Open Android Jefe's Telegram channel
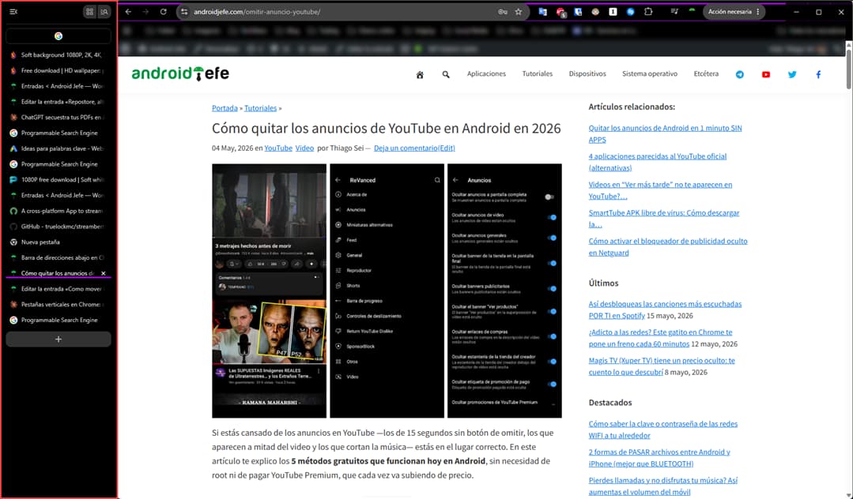Screen dimensions: 853x499 [x=740, y=74]
